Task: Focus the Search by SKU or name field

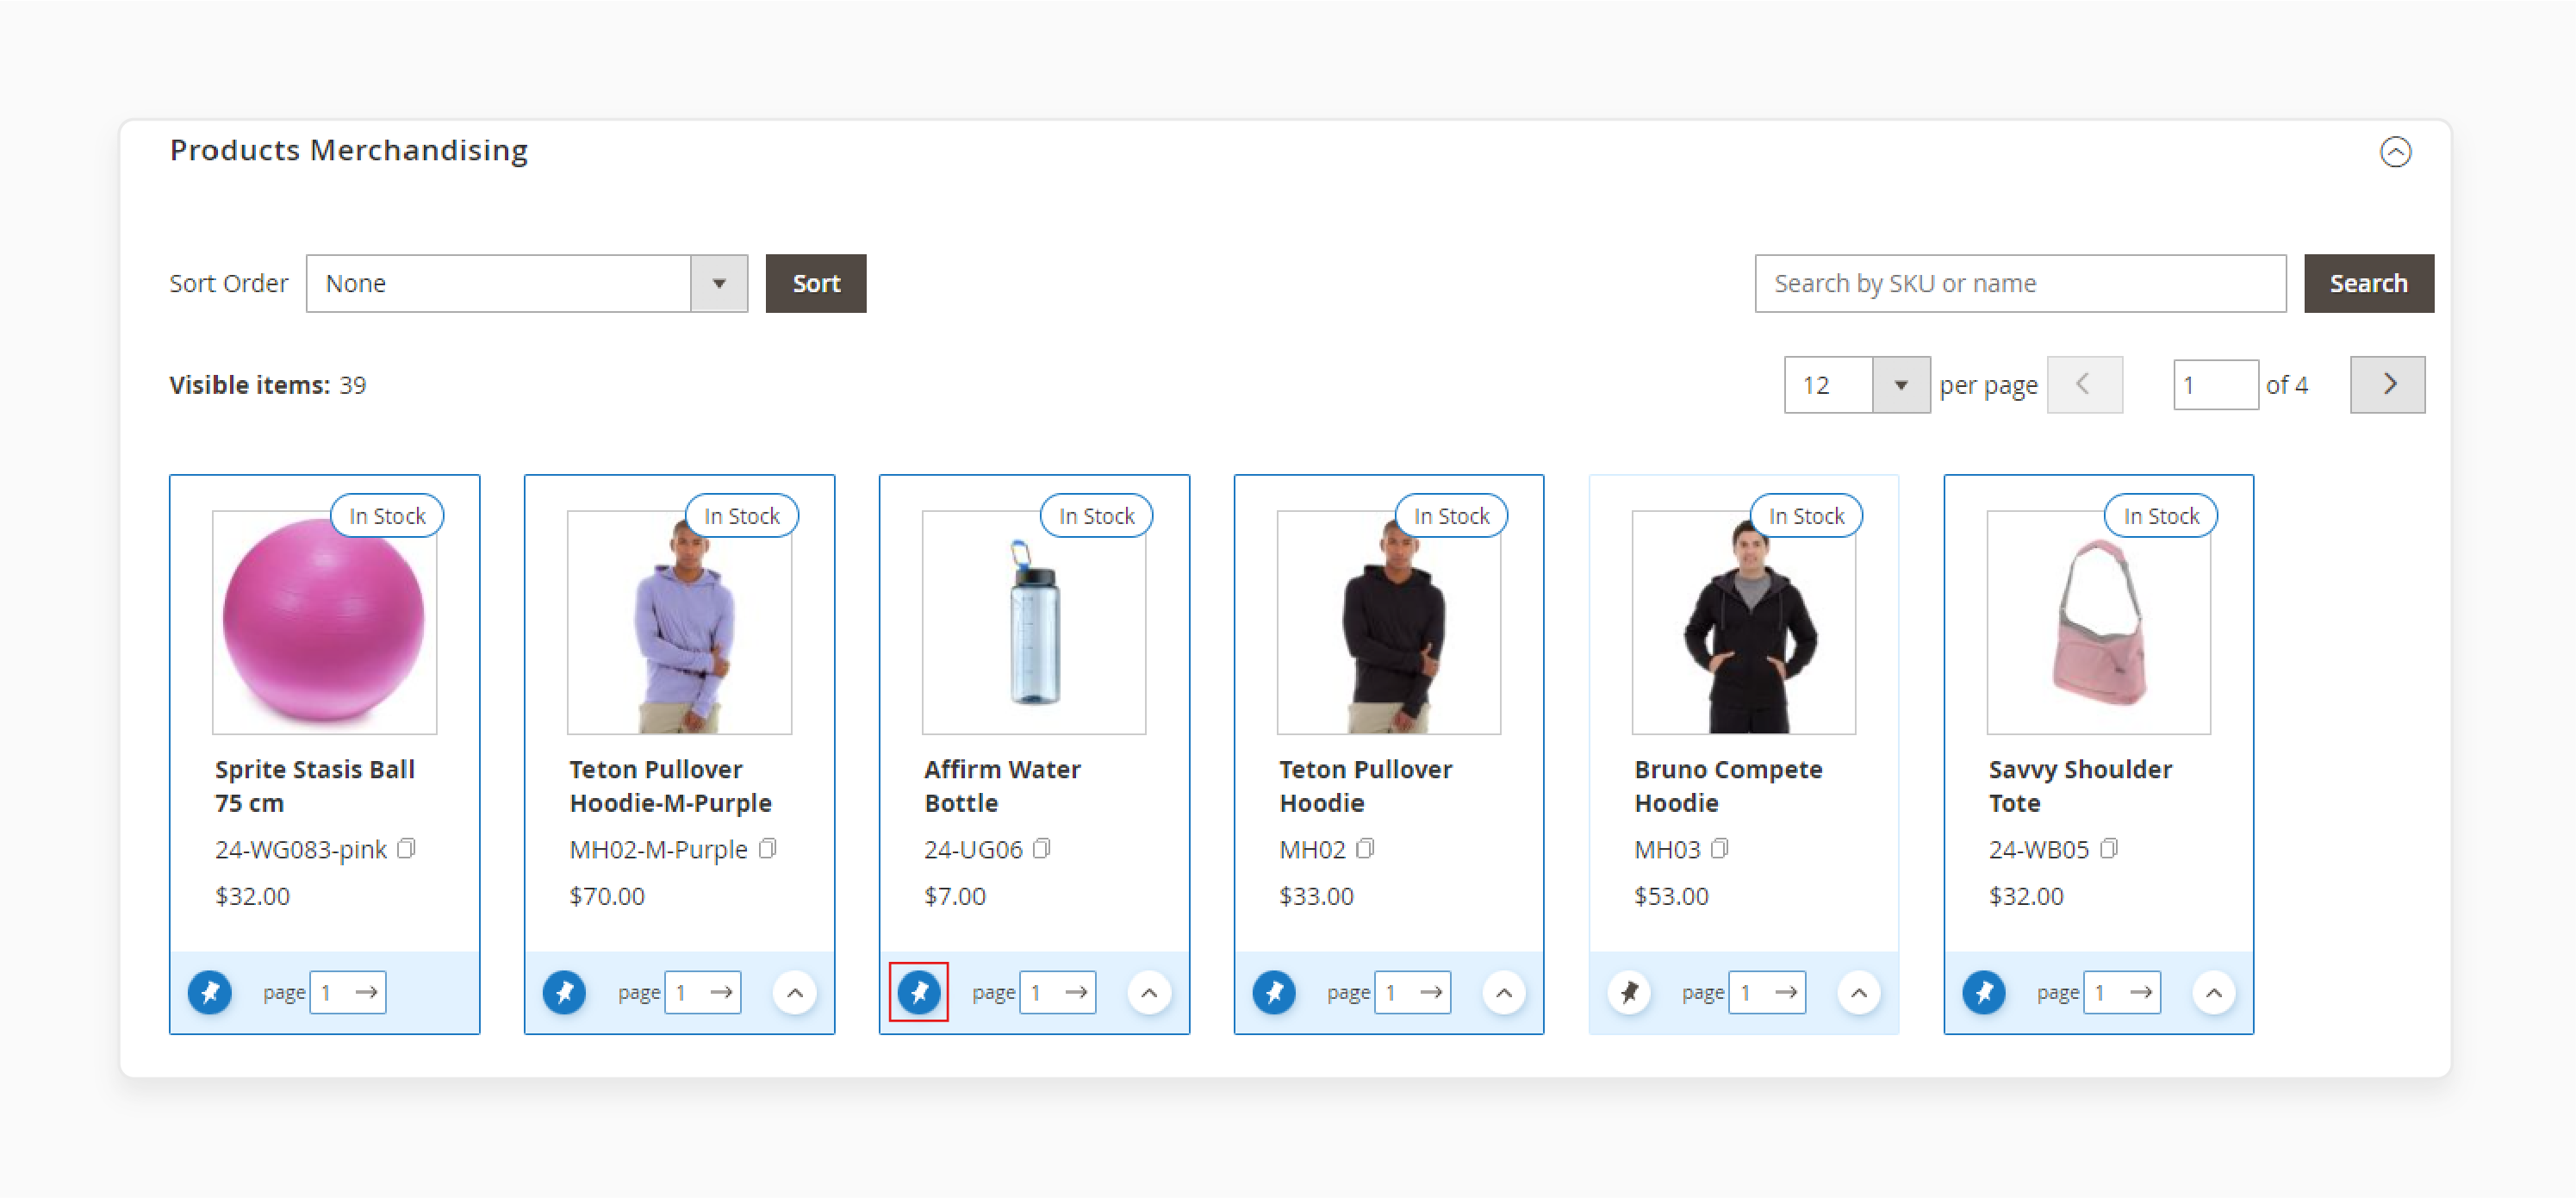Action: click(x=2020, y=283)
